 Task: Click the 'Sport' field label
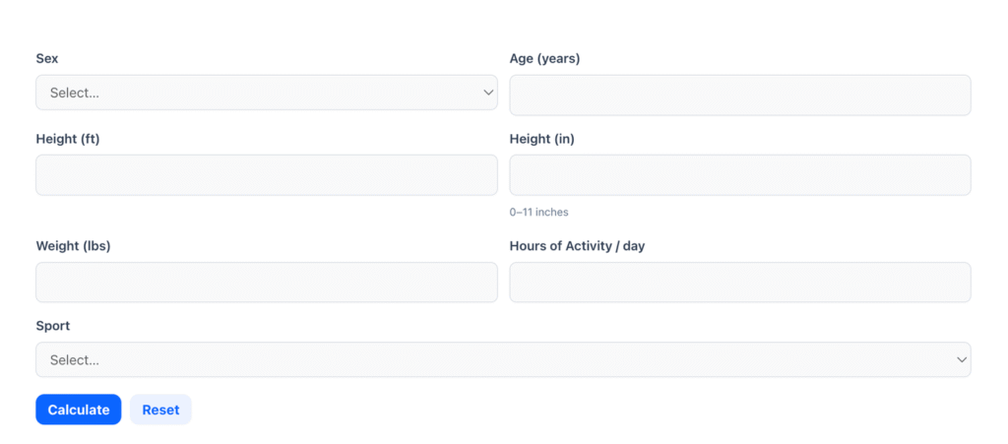click(53, 326)
